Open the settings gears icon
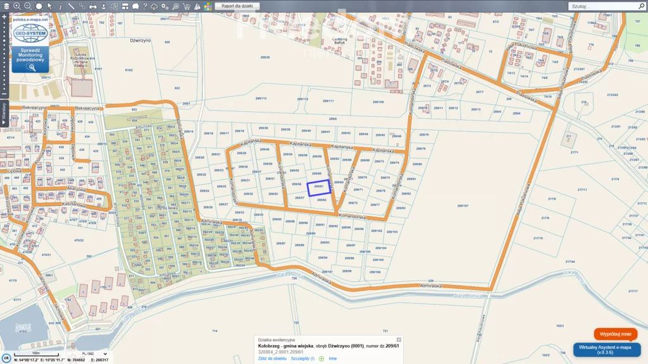 click(x=165, y=6)
